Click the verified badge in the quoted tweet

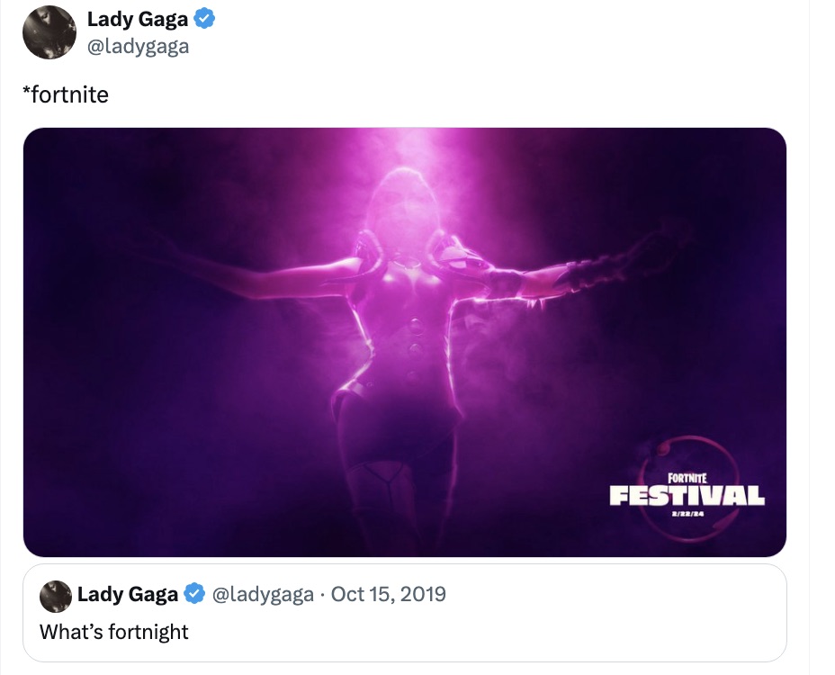(x=193, y=594)
